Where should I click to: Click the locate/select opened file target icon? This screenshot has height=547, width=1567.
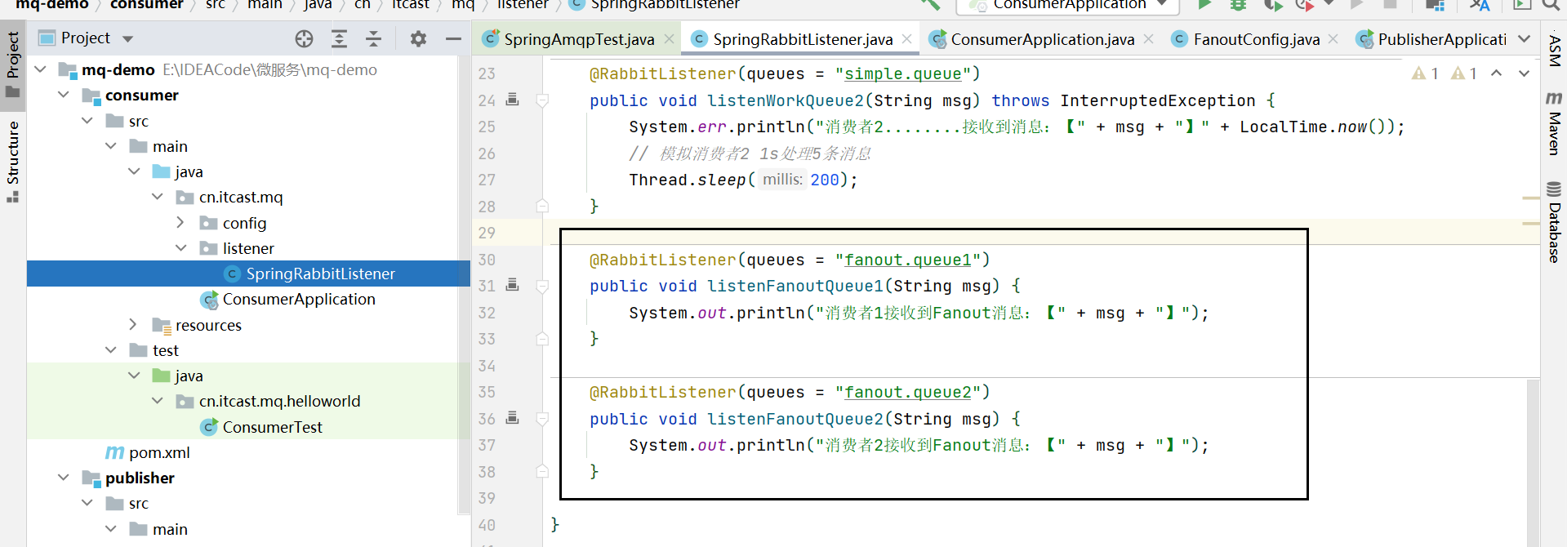pos(304,38)
